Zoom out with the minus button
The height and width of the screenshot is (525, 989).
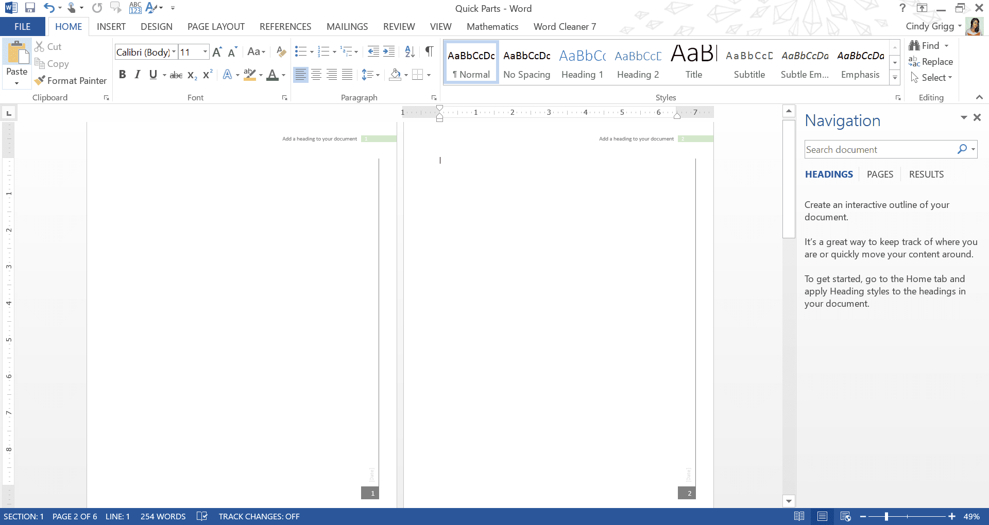pyautogui.click(x=863, y=516)
